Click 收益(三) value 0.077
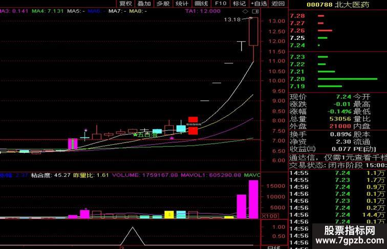This screenshot has width=387, height=249. (341, 149)
